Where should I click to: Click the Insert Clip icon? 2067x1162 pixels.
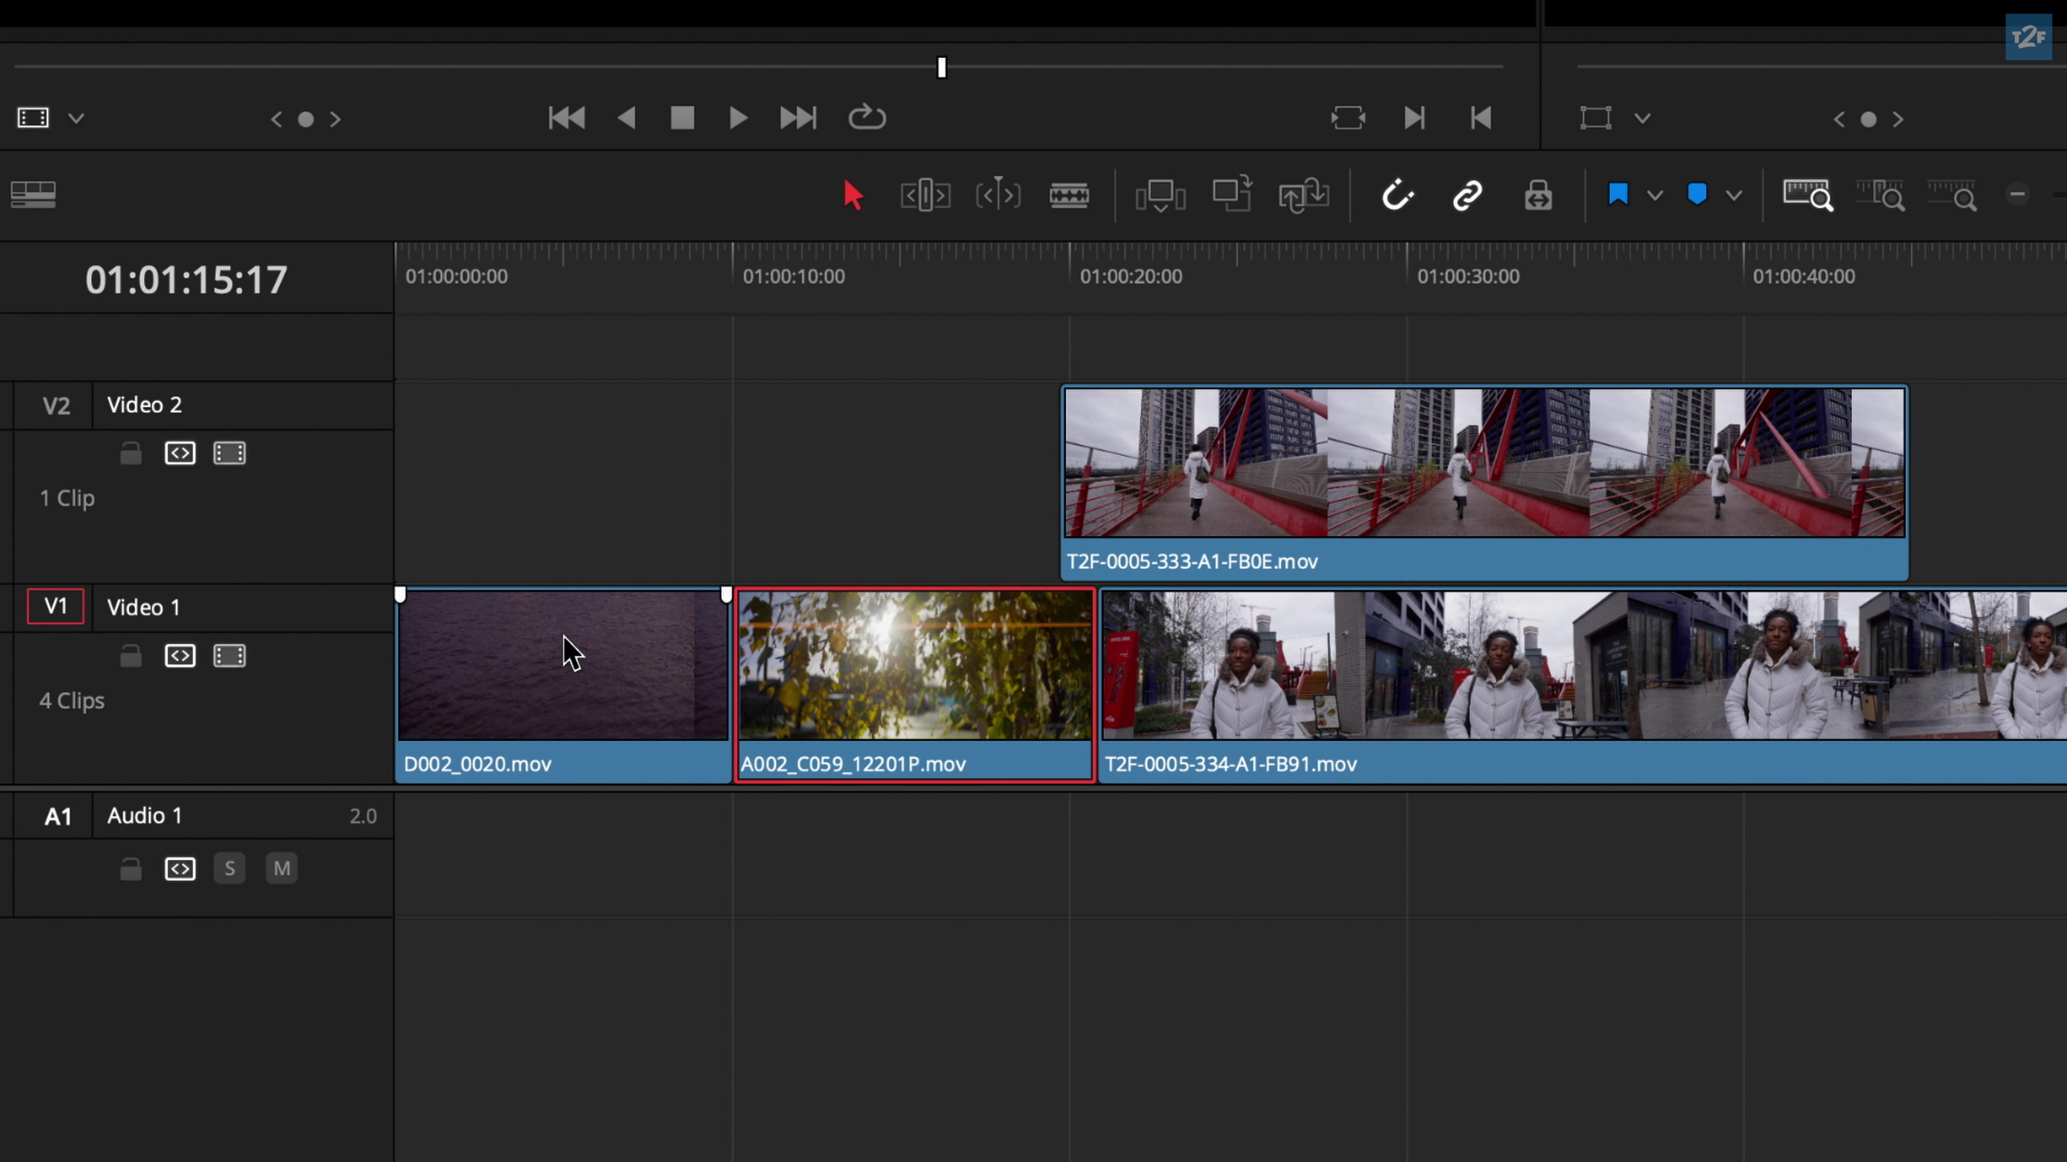1159,195
